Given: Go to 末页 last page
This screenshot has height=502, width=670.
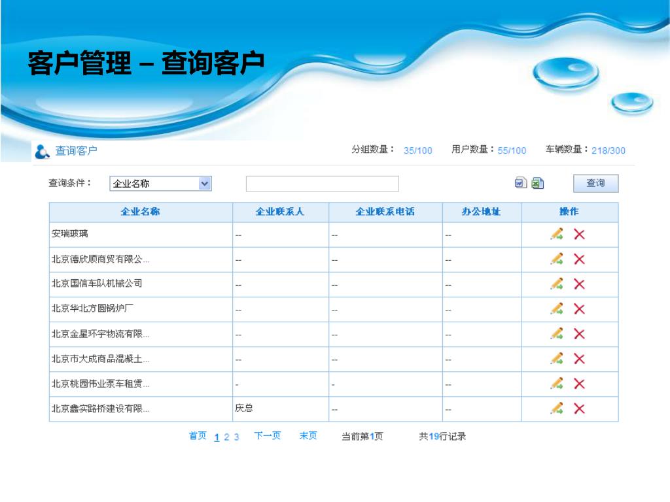Looking at the screenshot, I should pyautogui.click(x=308, y=436).
